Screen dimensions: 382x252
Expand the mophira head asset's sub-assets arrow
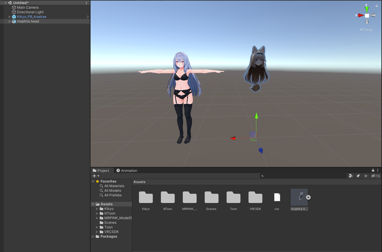[308, 198]
